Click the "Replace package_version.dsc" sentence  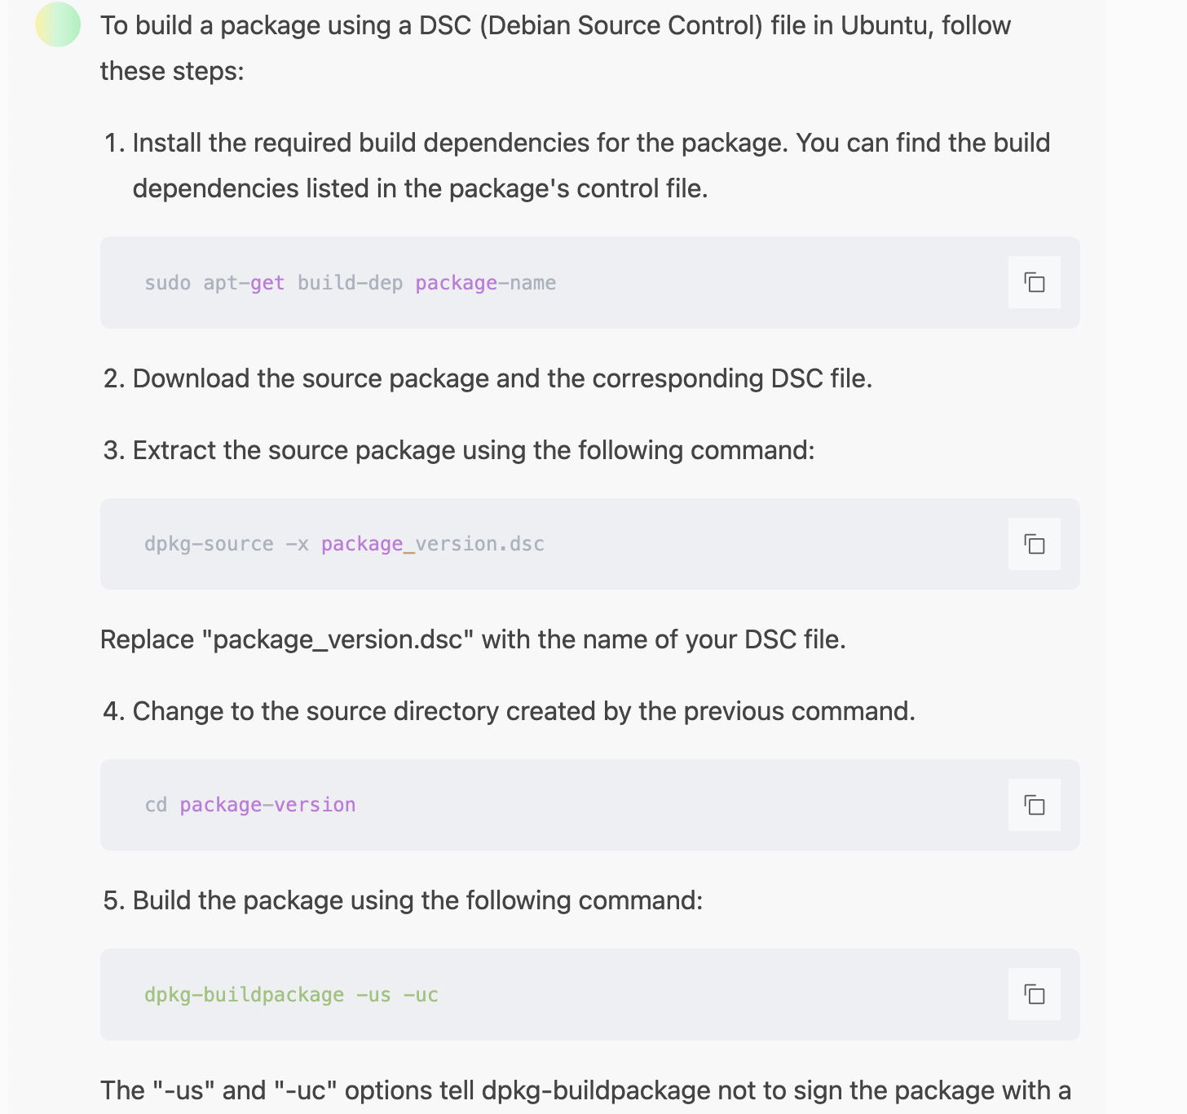473,639
